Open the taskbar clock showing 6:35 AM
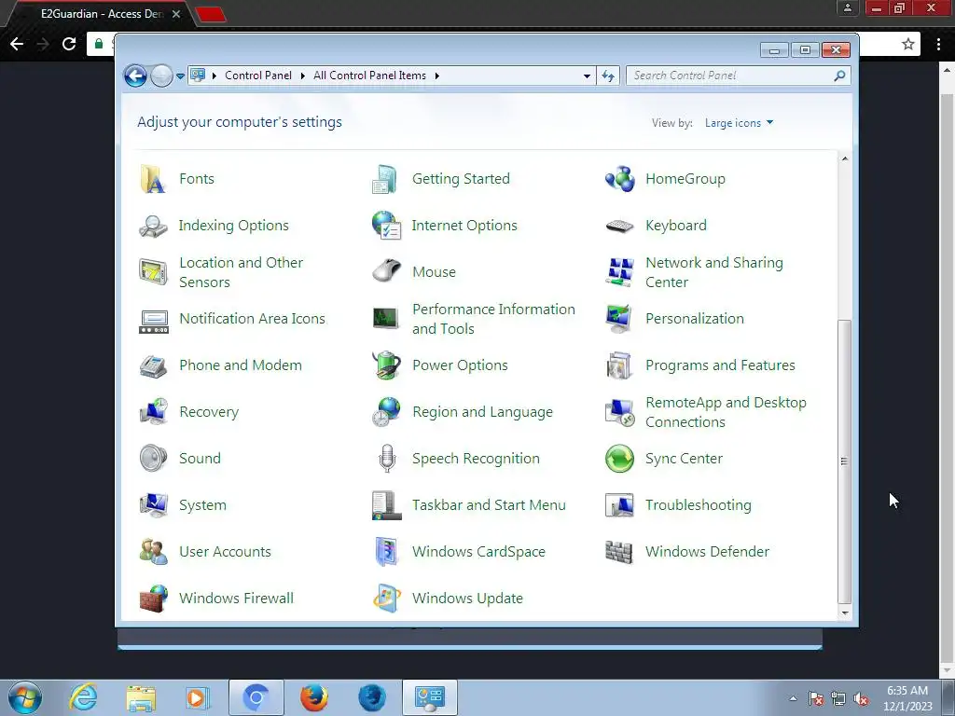955x716 pixels. [x=907, y=698]
